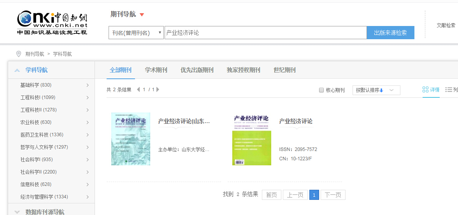The height and width of the screenshot is (215, 458).
Task: Open the 刊名(曾用刊名) search field selector
Action: tap(136, 33)
